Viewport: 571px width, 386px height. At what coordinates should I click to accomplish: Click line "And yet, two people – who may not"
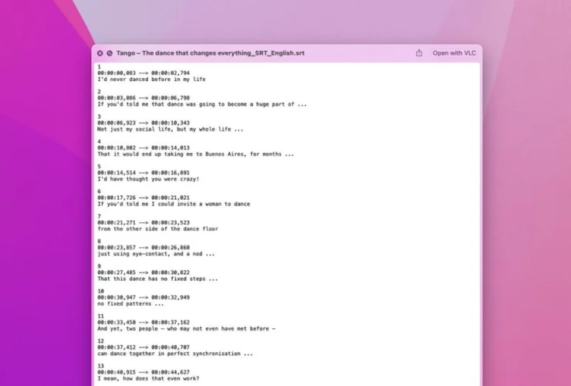coord(187,329)
